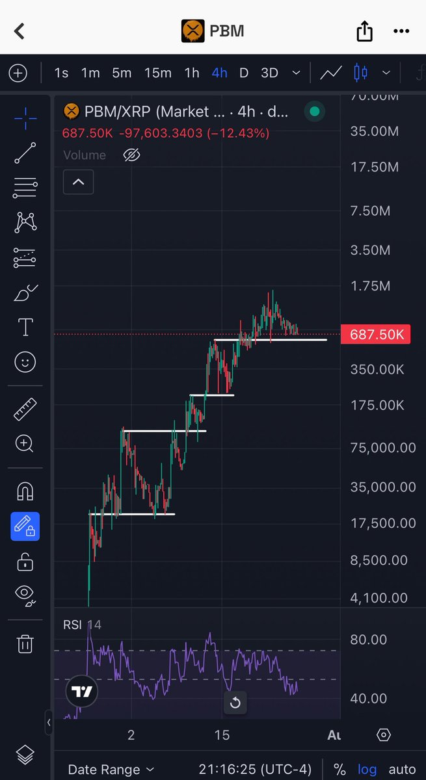Viewport: 426px width, 780px height.
Task: Collapse the drawing toolbar side arrow
Action: tap(49, 722)
